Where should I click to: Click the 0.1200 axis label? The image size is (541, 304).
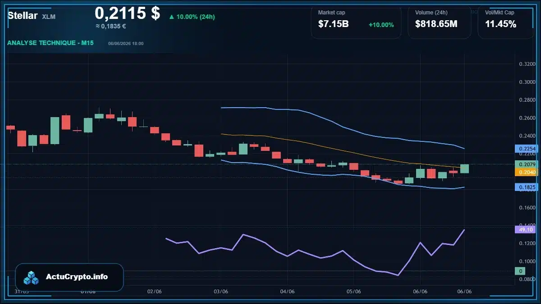[x=527, y=243]
